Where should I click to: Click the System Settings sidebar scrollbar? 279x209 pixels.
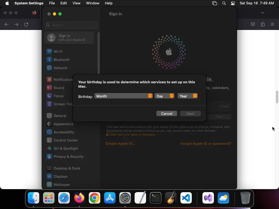click(99, 53)
